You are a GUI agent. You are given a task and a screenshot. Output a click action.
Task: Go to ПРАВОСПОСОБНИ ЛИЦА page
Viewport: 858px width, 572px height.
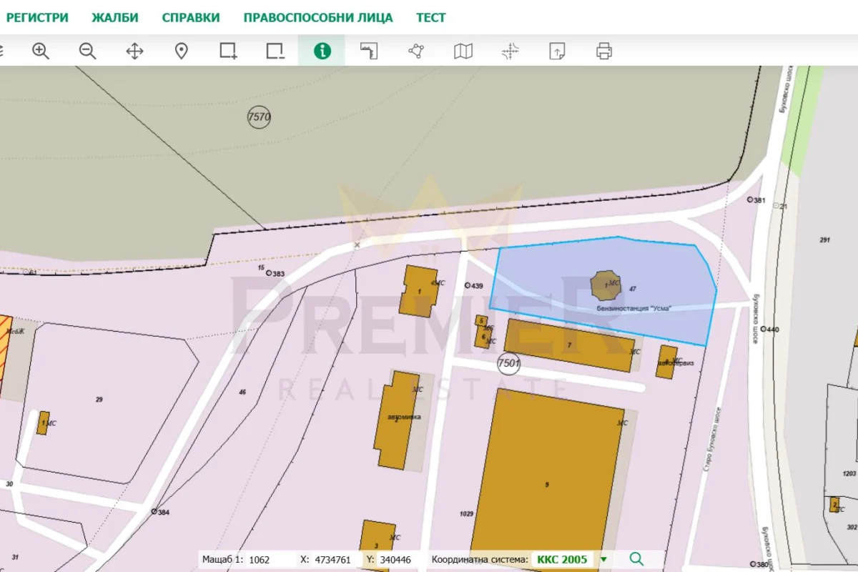317,18
